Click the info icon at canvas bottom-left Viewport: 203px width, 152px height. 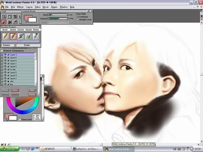(5, 144)
